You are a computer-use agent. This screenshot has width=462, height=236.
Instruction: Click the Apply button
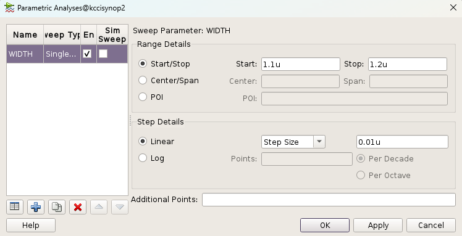pyautogui.click(x=378, y=225)
